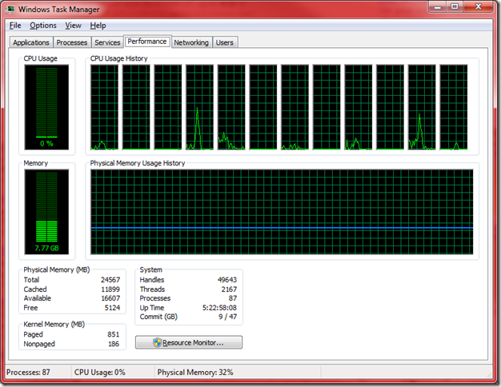Click the CPU Usage 0 % gauge
Image resolution: width=501 pixels, height=387 pixels.
click(x=46, y=107)
